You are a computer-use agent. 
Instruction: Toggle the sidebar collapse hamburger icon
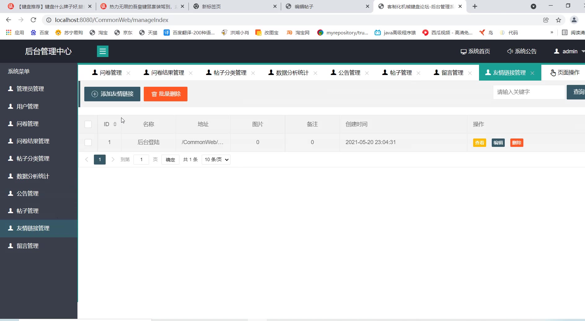(103, 51)
